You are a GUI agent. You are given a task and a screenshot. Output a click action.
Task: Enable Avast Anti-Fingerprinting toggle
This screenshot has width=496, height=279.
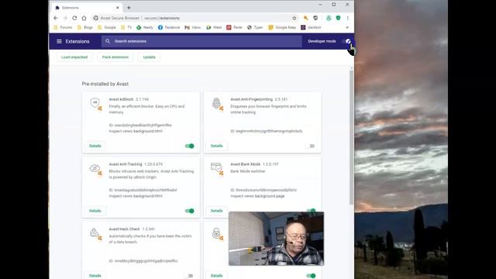311,146
